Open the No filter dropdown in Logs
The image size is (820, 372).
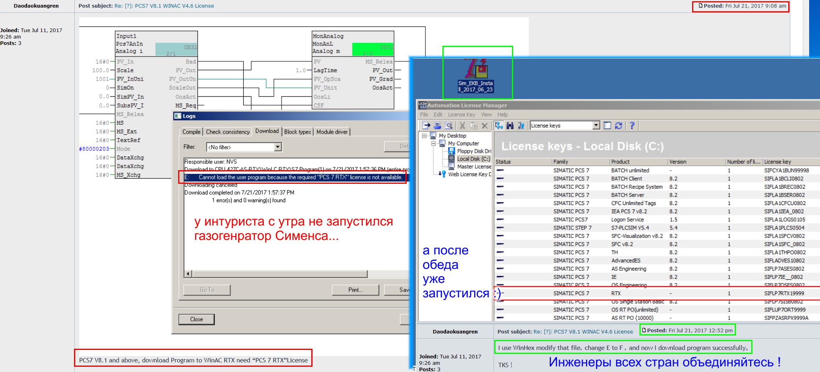coord(277,147)
